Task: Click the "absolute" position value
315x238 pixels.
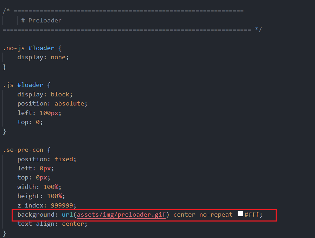Action: click(69, 103)
